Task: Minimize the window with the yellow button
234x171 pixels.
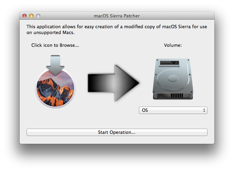Action: tap(31, 16)
